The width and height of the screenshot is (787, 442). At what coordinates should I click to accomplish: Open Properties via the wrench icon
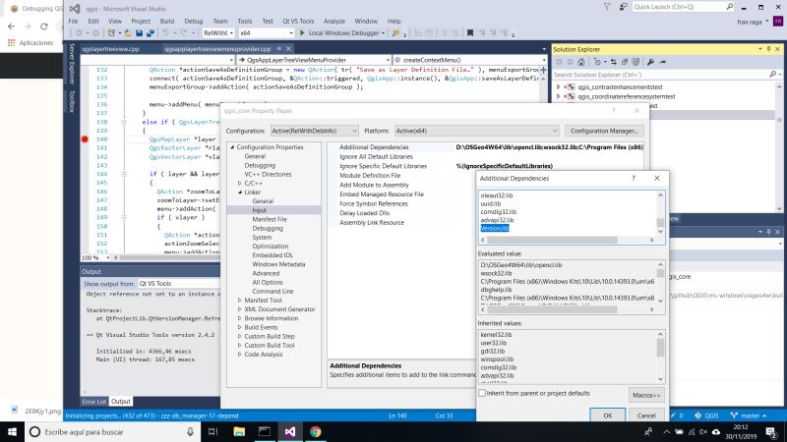(x=650, y=62)
